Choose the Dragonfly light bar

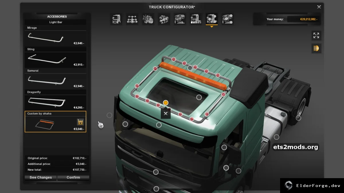point(56,100)
